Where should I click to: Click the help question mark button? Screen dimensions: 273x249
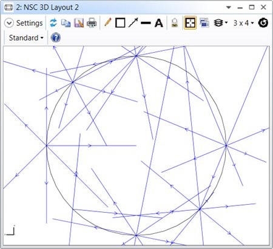[x=56, y=38]
